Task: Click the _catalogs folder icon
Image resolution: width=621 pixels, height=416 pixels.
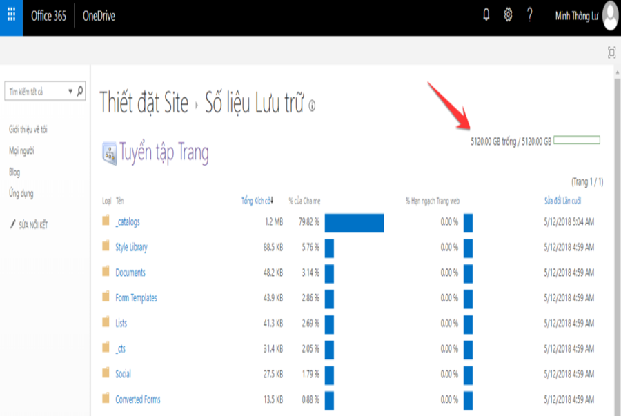Action: point(106,221)
